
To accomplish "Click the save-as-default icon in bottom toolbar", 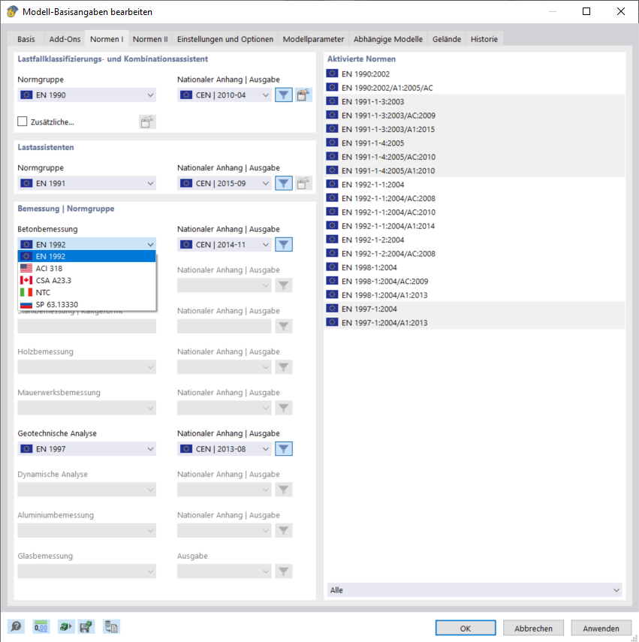I will point(86,626).
